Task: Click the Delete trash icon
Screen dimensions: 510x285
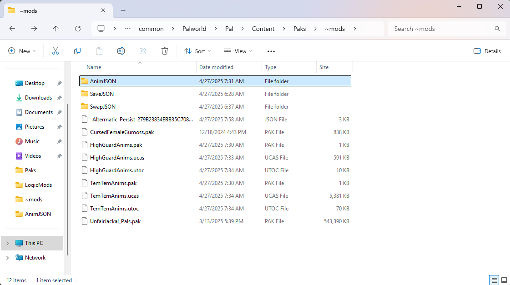Action: (165, 51)
